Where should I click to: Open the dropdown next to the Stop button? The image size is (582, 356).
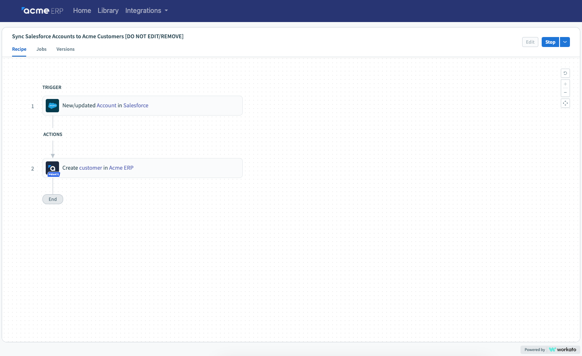(x=565, y=42)
